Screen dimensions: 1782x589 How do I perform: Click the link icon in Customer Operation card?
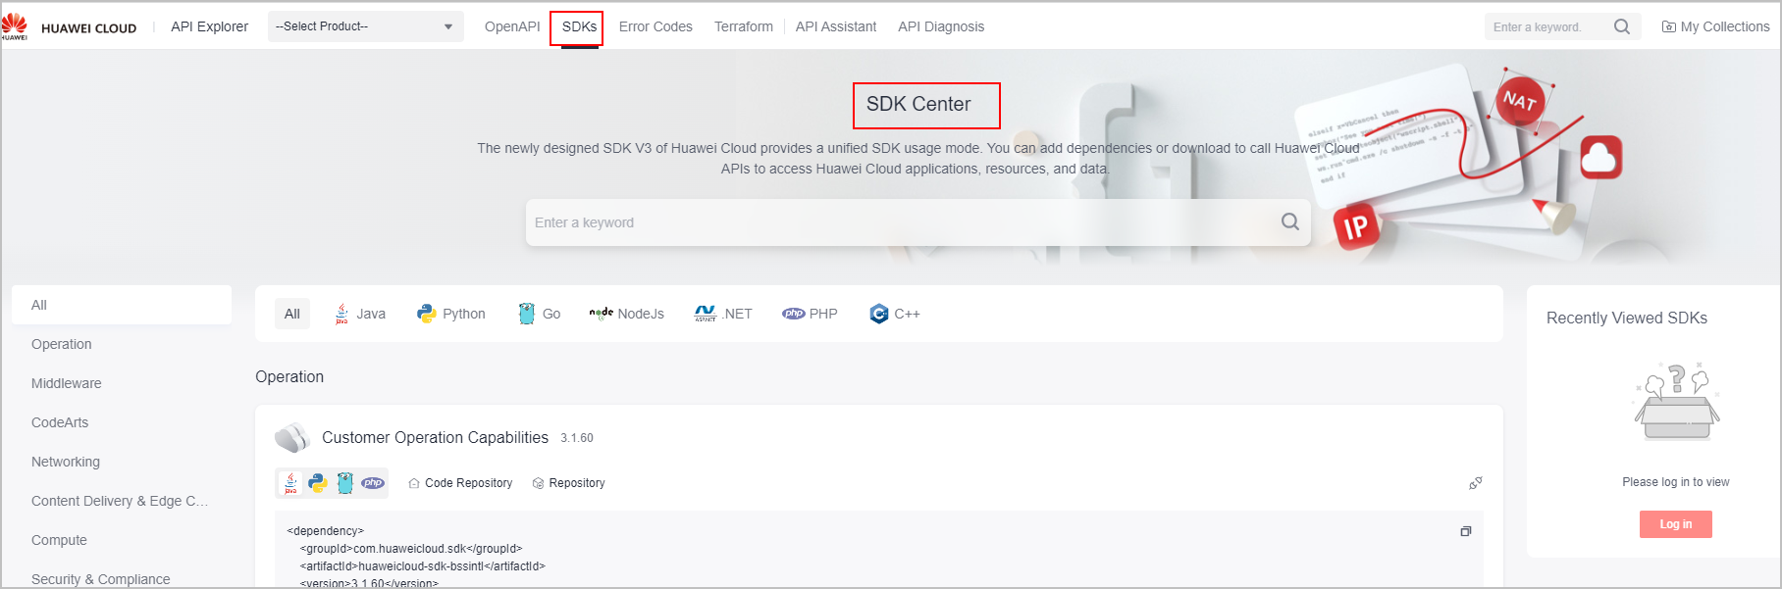1475,483
